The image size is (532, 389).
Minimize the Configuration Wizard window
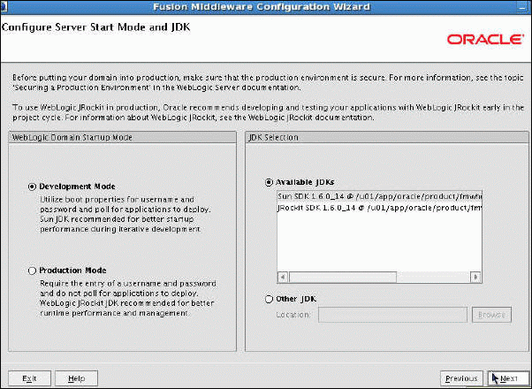tap(523, 7)
